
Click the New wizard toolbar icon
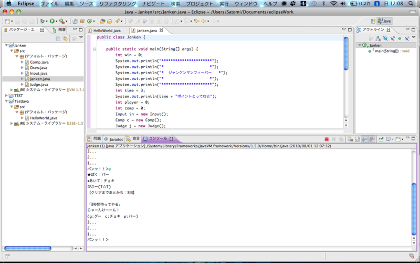click(x=7, y=21)
